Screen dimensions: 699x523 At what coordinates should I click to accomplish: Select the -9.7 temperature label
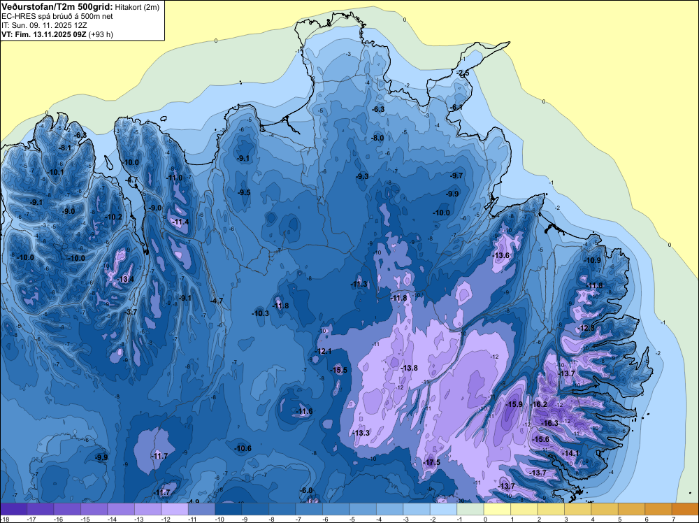click(x=456, y=175)
